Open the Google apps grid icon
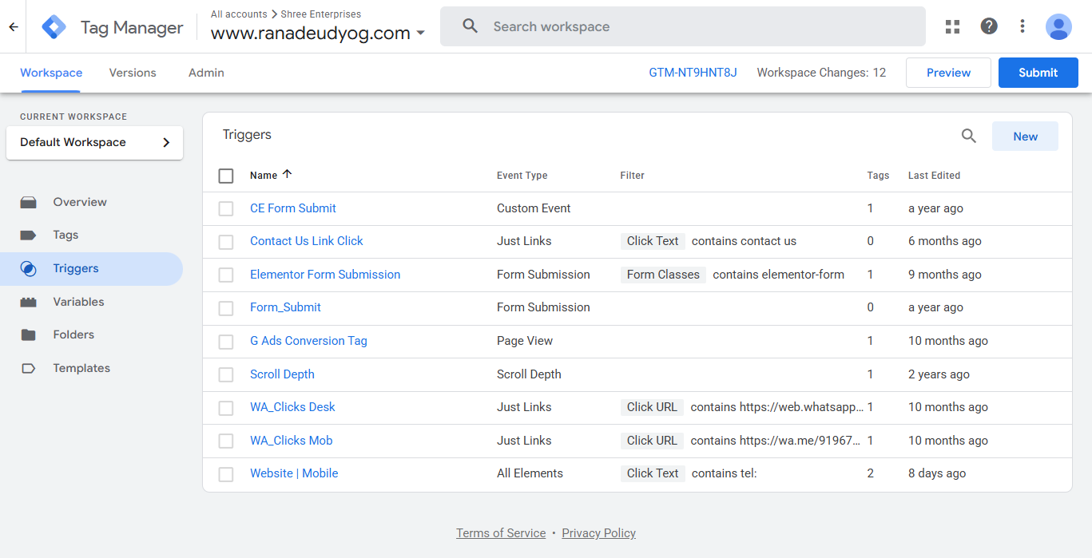1092x558 pixels. pos(952,26)
